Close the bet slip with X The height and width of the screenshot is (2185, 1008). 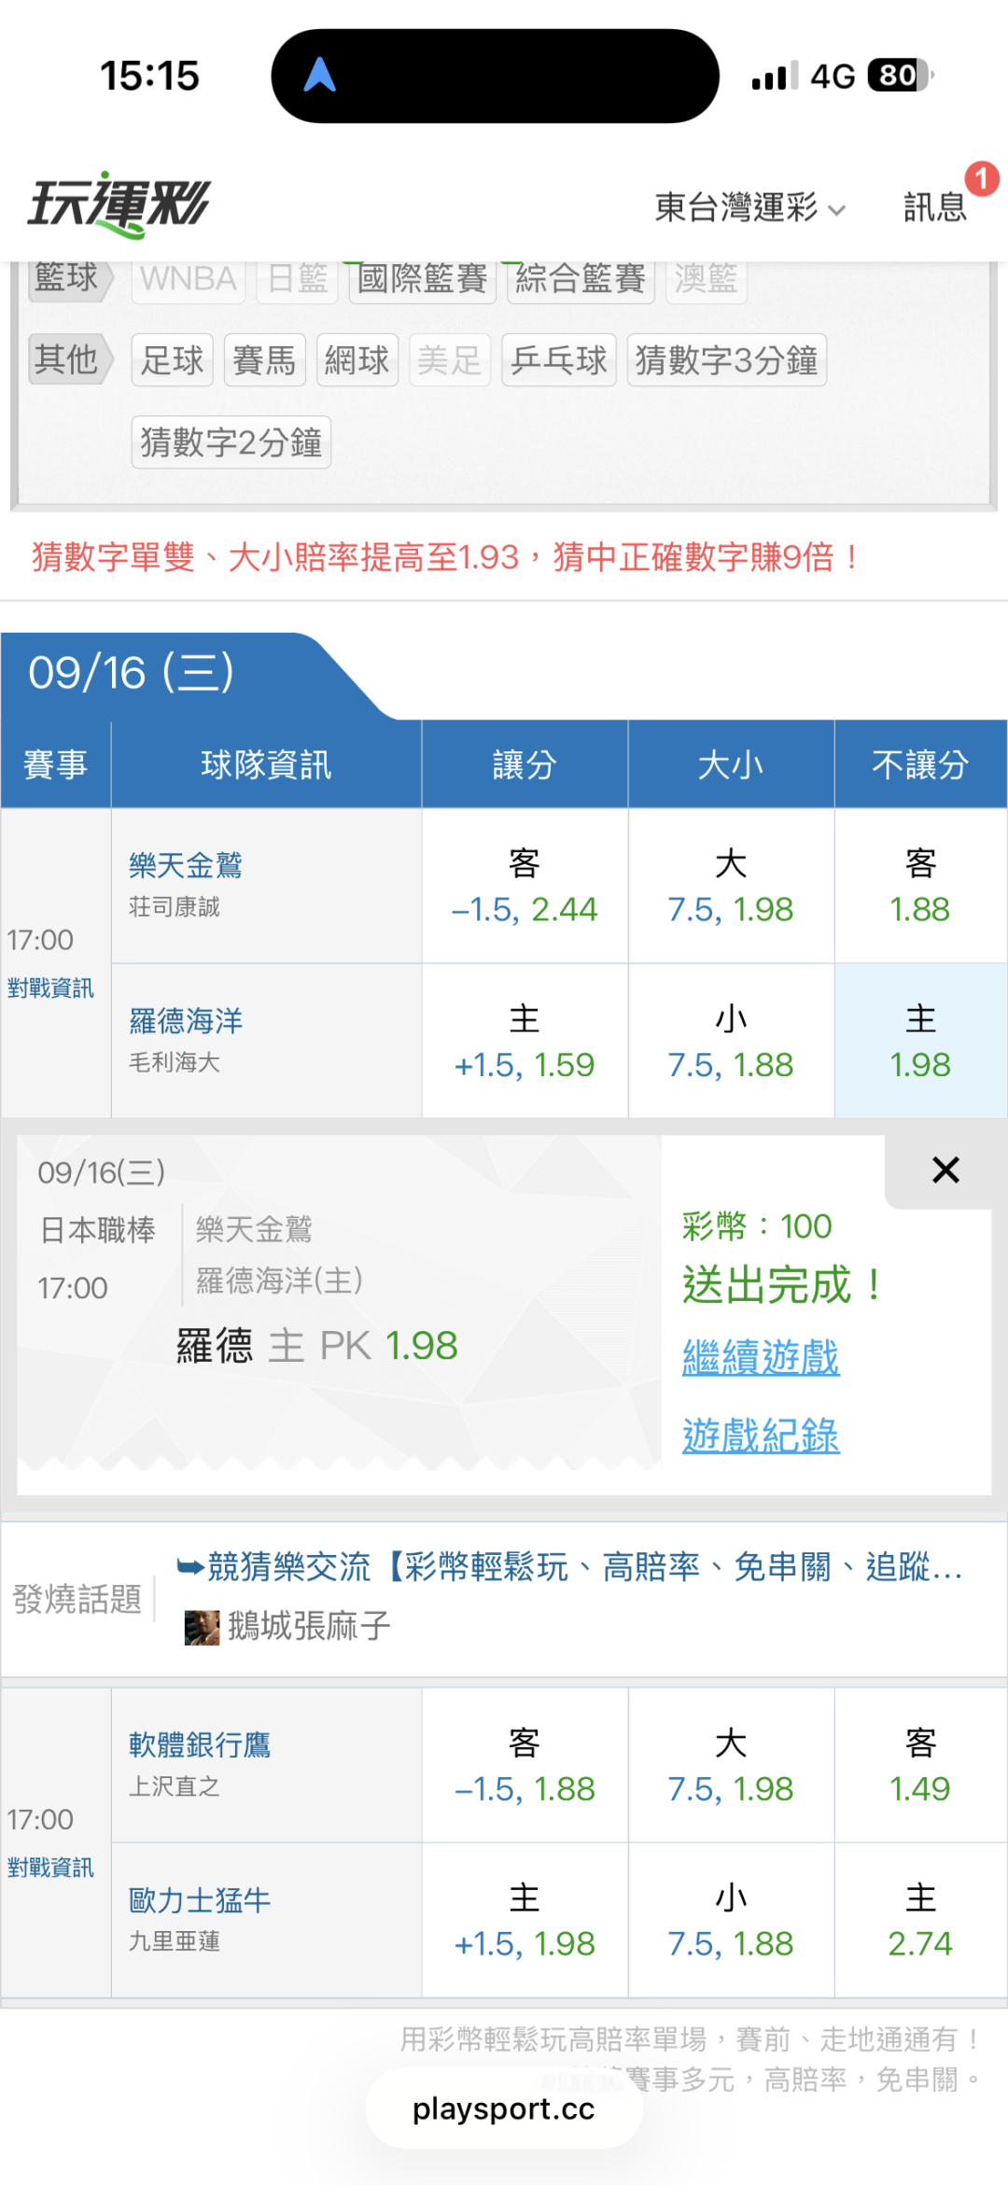945,1170
